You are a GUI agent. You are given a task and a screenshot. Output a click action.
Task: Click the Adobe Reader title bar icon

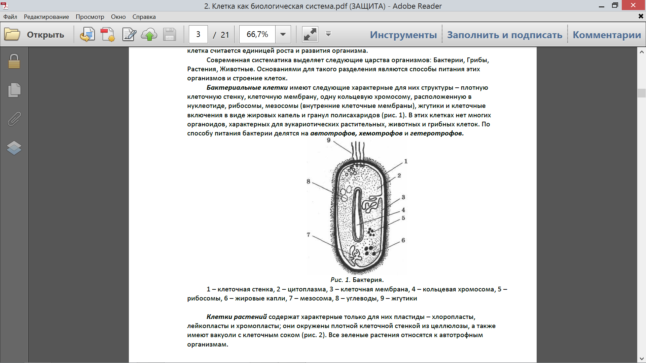[5, 5]
